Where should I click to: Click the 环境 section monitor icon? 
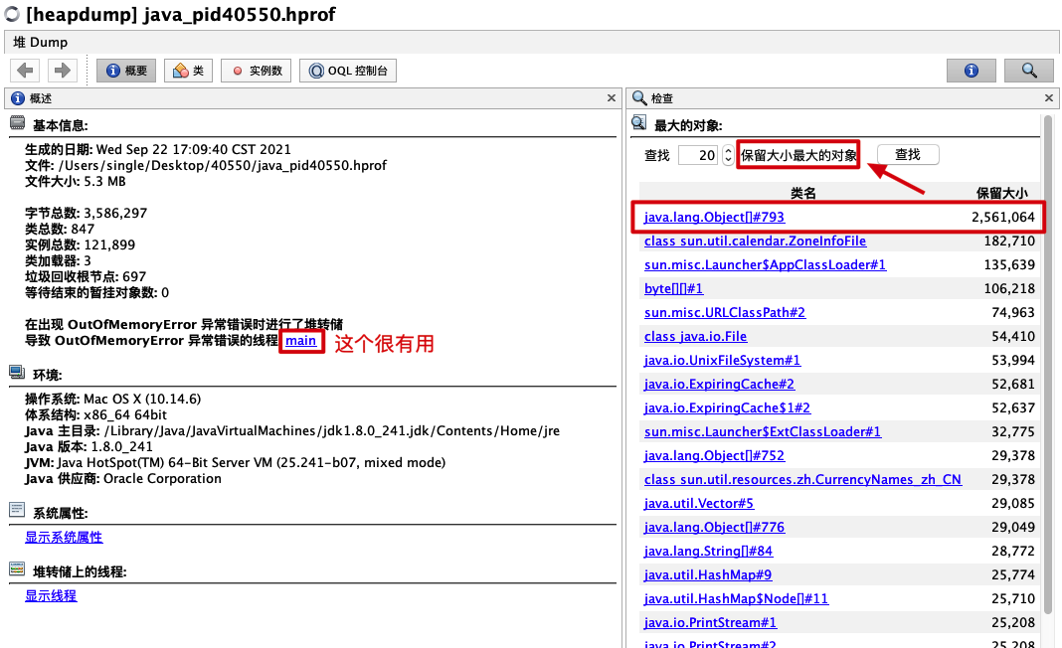coord(18,373)
